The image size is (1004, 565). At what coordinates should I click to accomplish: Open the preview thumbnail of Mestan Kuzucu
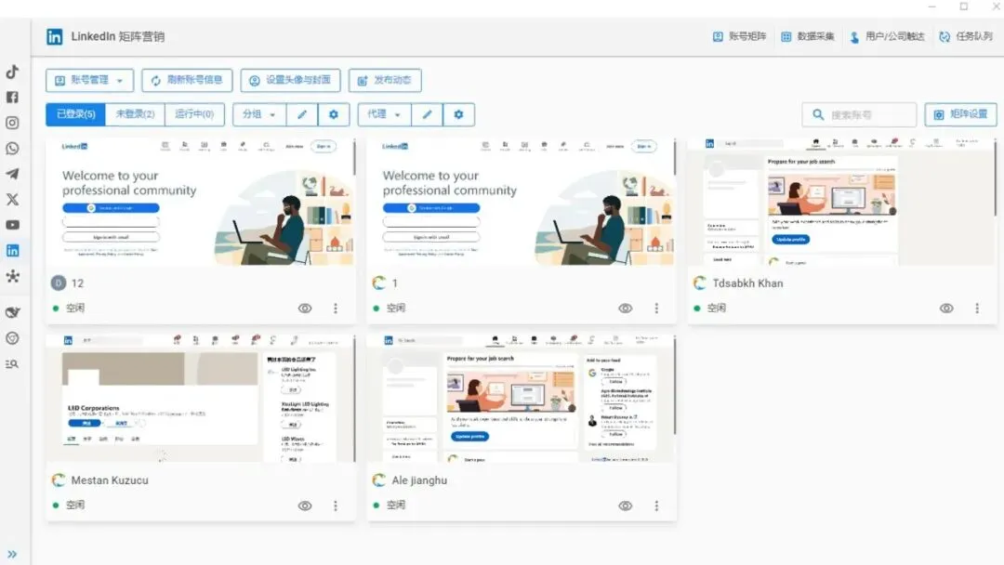(x=201, y=398)
